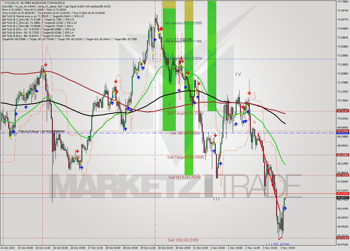Click the red 67.75349 price tag

(343, 175)
